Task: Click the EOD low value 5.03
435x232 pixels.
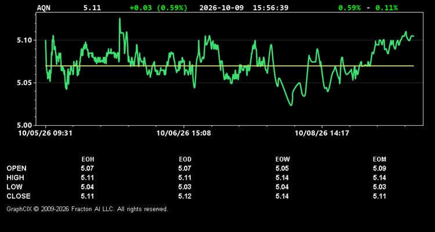Action: click(x=185, y=187)
